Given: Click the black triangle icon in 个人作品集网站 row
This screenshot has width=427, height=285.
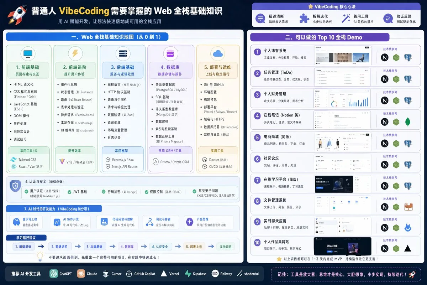Looking at the screenshot, I should coord(408,249).
